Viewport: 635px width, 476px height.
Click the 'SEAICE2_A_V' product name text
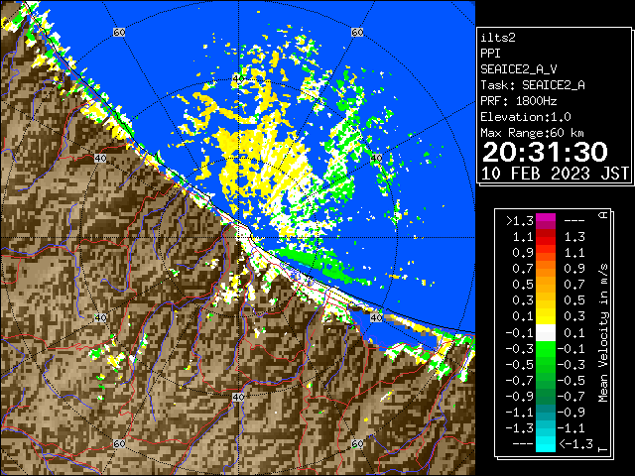coord(519,69)
